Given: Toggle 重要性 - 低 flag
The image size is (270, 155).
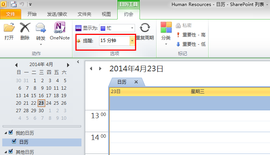Looking at the screenshot, I should (191, 44).
